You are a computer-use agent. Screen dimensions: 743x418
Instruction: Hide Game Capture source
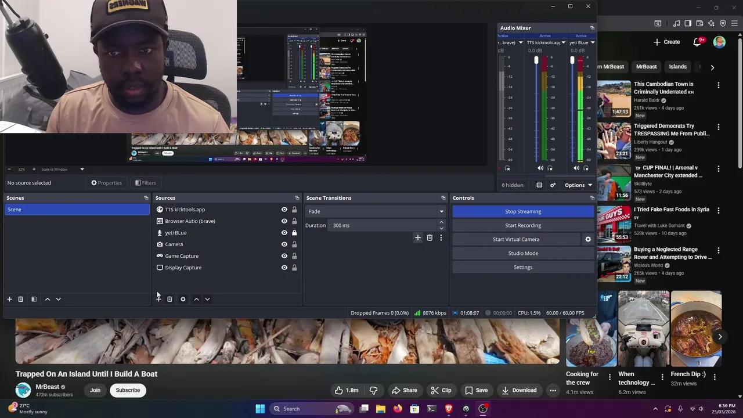284,256
